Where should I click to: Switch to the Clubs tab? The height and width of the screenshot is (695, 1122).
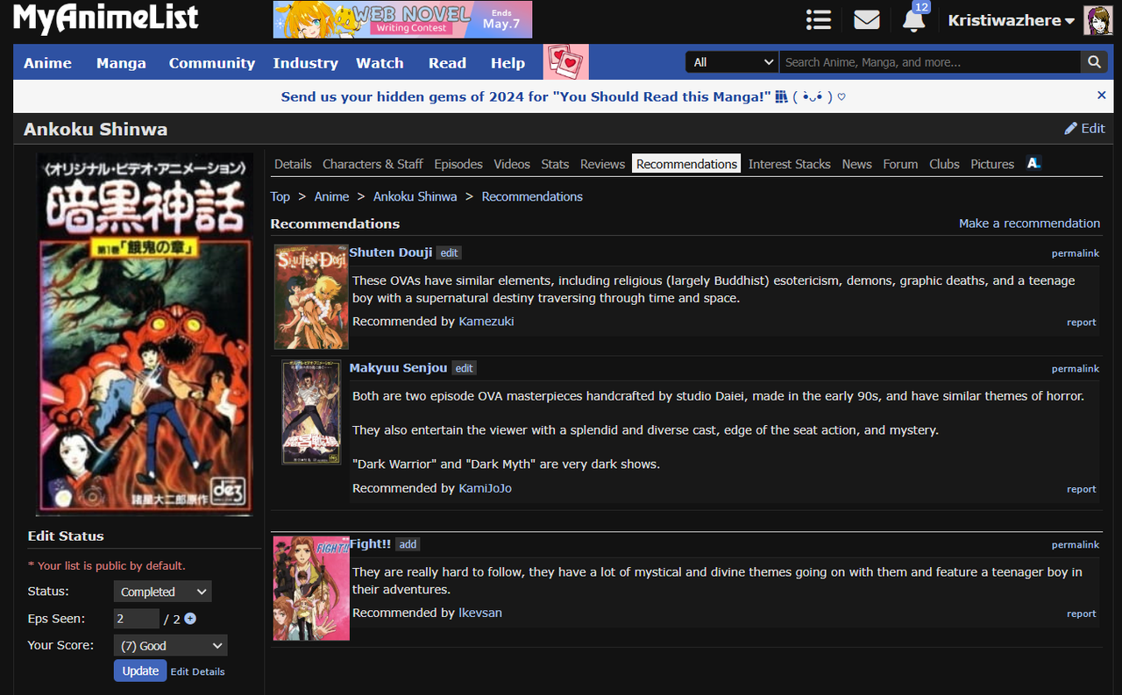pyautogui.click(x=944, y=164)
